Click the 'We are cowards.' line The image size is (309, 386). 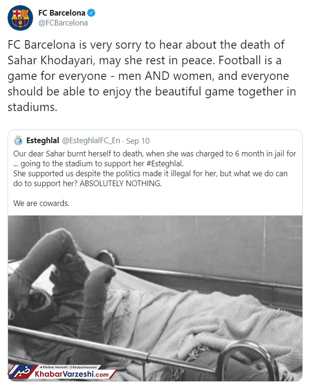click(42, 203)
